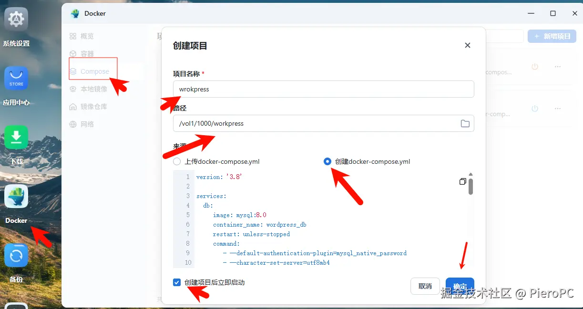This screenshot has width=583, height=309.
Task: Click the 取消 button
Action: point(425,286)
